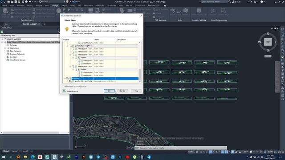Collapse the Data Shortcuts tree node
The height and width of the screenshot is (160, 285).
tap(2, 42)
